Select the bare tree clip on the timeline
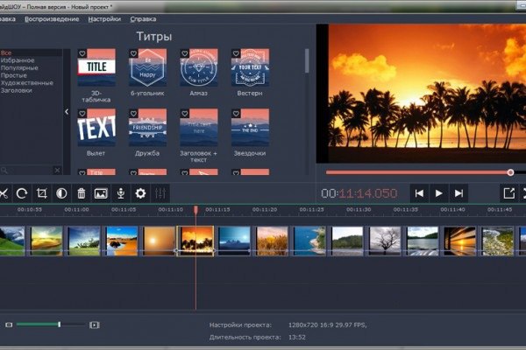The height and width of the screenshot is (350, 526). tap(385, 241)
